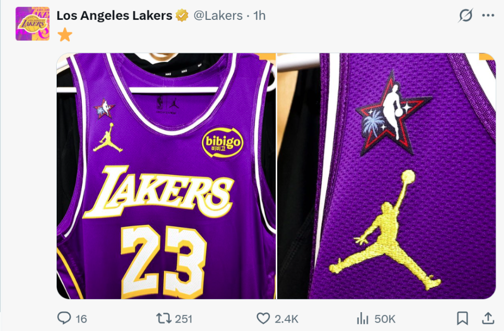
Task: Click the 251 reposts count
Action: [183, 318]
